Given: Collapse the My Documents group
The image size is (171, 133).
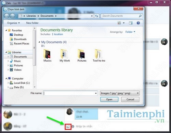Looking at the screenshot, I should pyautogui.click(x=39, y=42).
